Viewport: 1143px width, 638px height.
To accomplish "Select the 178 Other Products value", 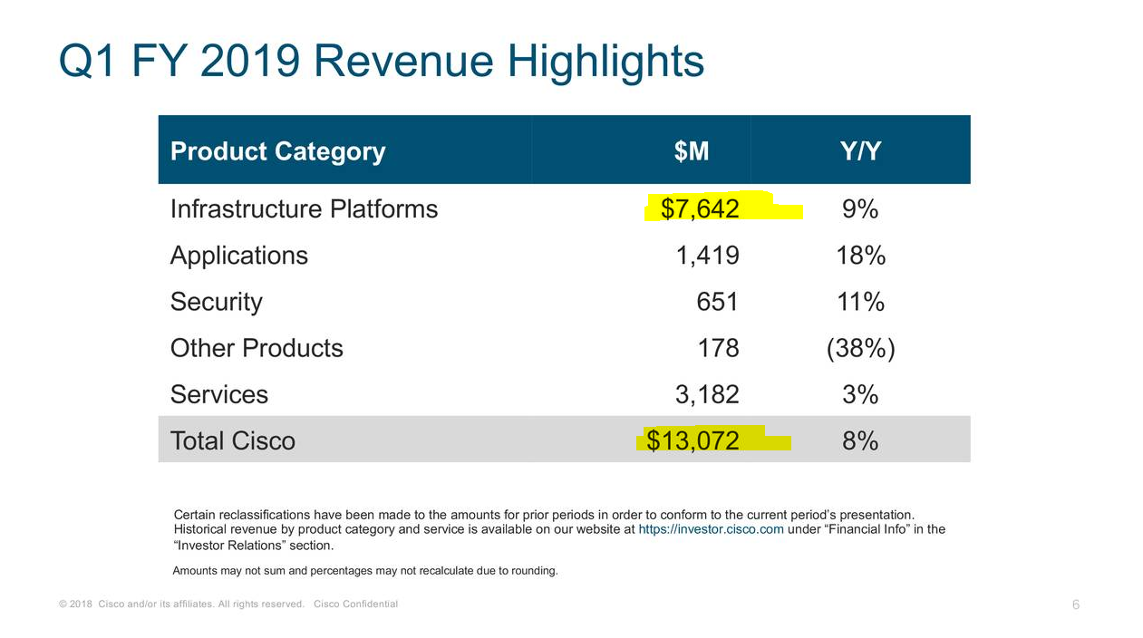I will (x=719, y=348).
